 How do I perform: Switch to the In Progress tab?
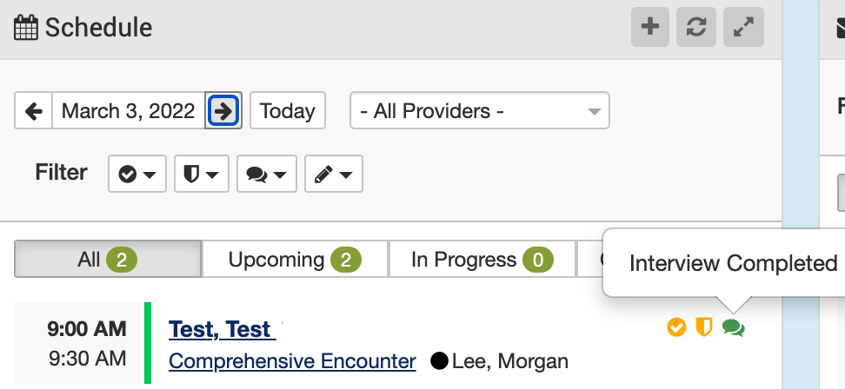[x=482, y=260]
